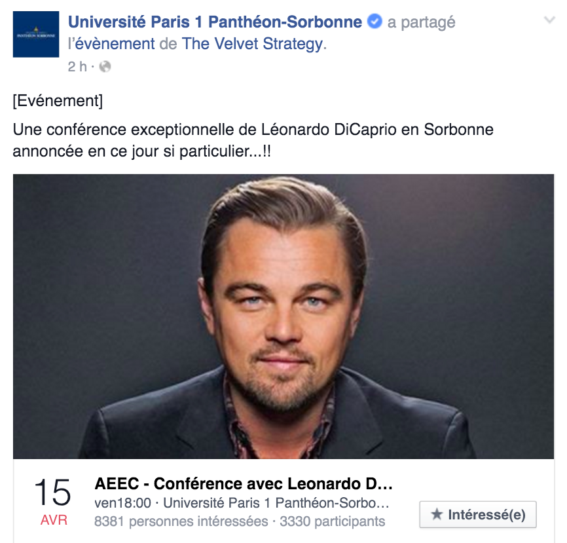This screenshot has width=567, height=543.
Task: Open the Panthéon-Sorbonne page profile picture
Action: [36, 34]
